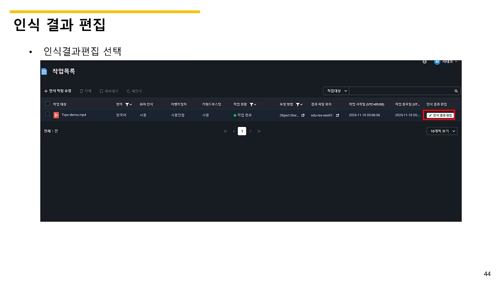Click the magnifier search icon
This screenshot has height=282, width=502.
pos(456,91)
